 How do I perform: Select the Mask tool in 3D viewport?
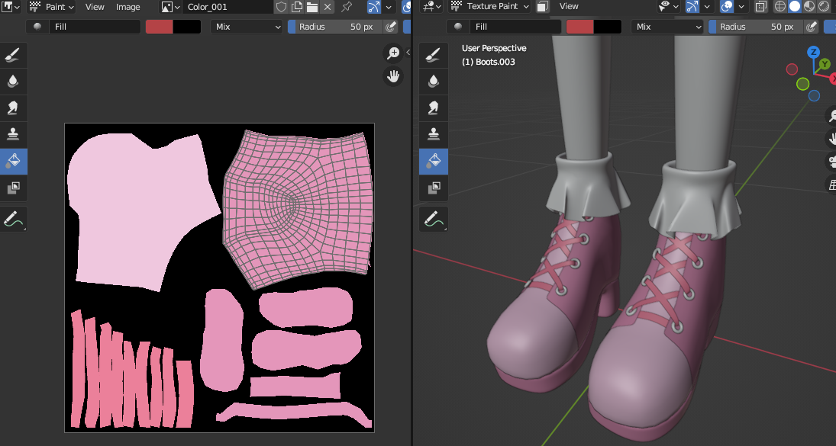434,188
